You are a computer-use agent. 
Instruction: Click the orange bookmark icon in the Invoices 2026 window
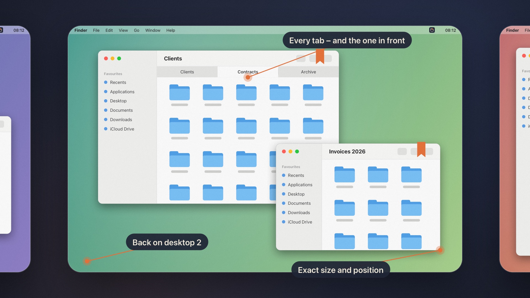421,149
